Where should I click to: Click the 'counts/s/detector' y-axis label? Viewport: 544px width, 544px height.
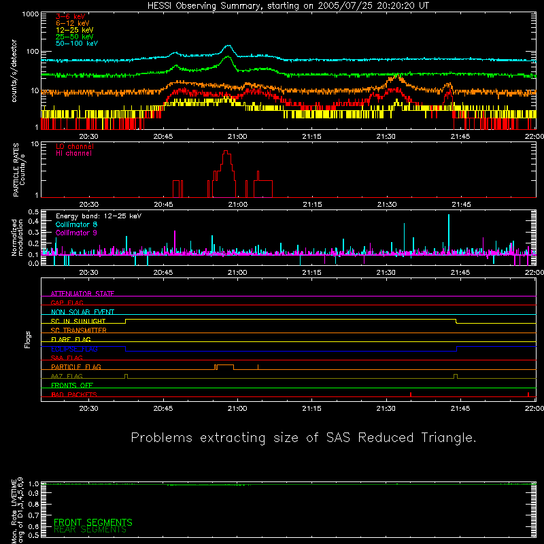14,71
